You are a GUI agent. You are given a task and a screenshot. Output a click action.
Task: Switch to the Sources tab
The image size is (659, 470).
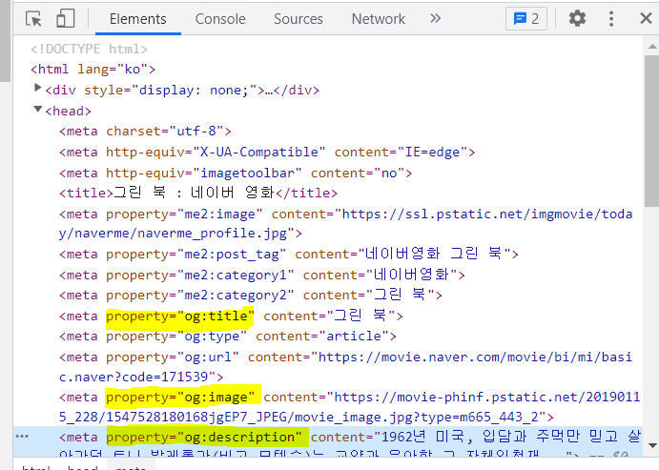click(x=299, y=19)
